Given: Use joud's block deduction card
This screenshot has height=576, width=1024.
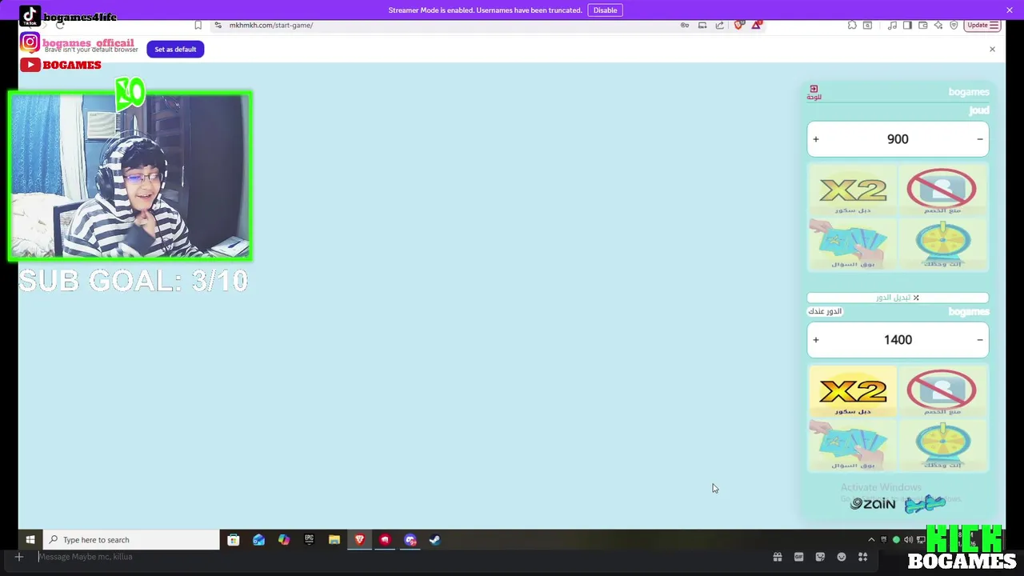Looking at the screenshot, I should (x=942, y=192).
